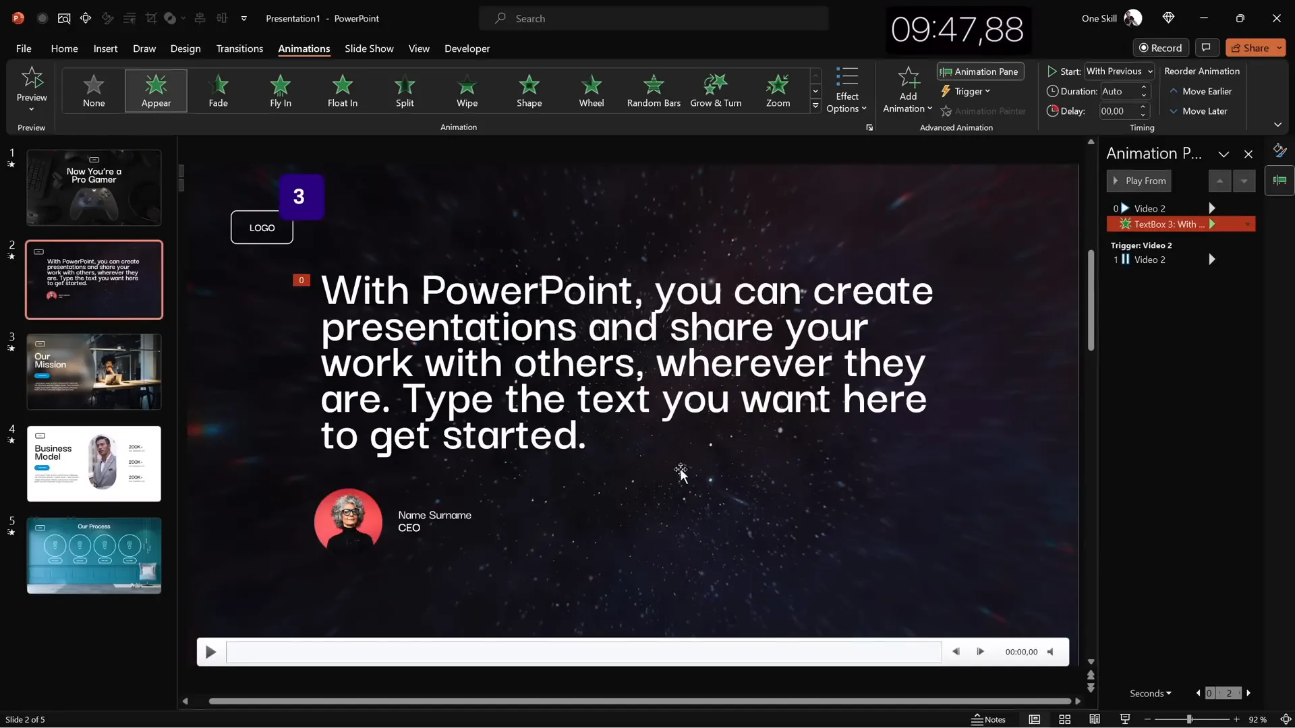Open the Slide Show tab
This screenshot has height=728, width=1295.
(368, 49)
